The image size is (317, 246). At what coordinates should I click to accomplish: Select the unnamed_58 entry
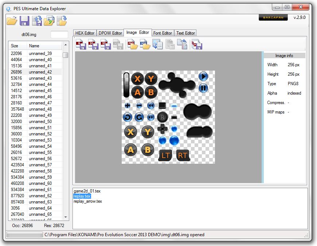[x=35, y=171]
